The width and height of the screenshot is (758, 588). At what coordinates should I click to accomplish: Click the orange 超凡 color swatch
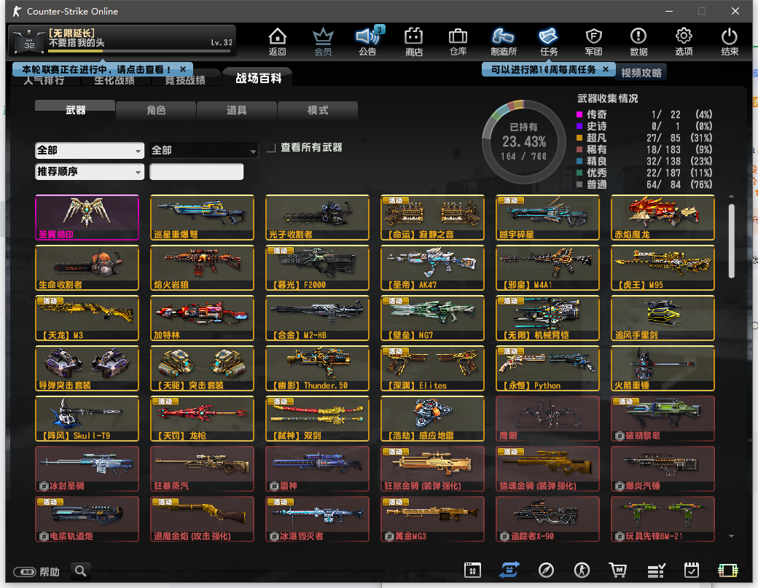point(579,138)
